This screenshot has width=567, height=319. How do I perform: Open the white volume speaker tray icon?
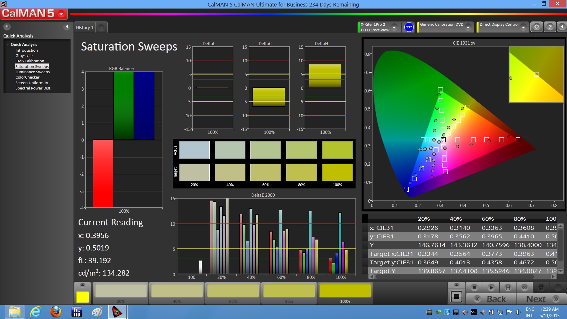518,312
